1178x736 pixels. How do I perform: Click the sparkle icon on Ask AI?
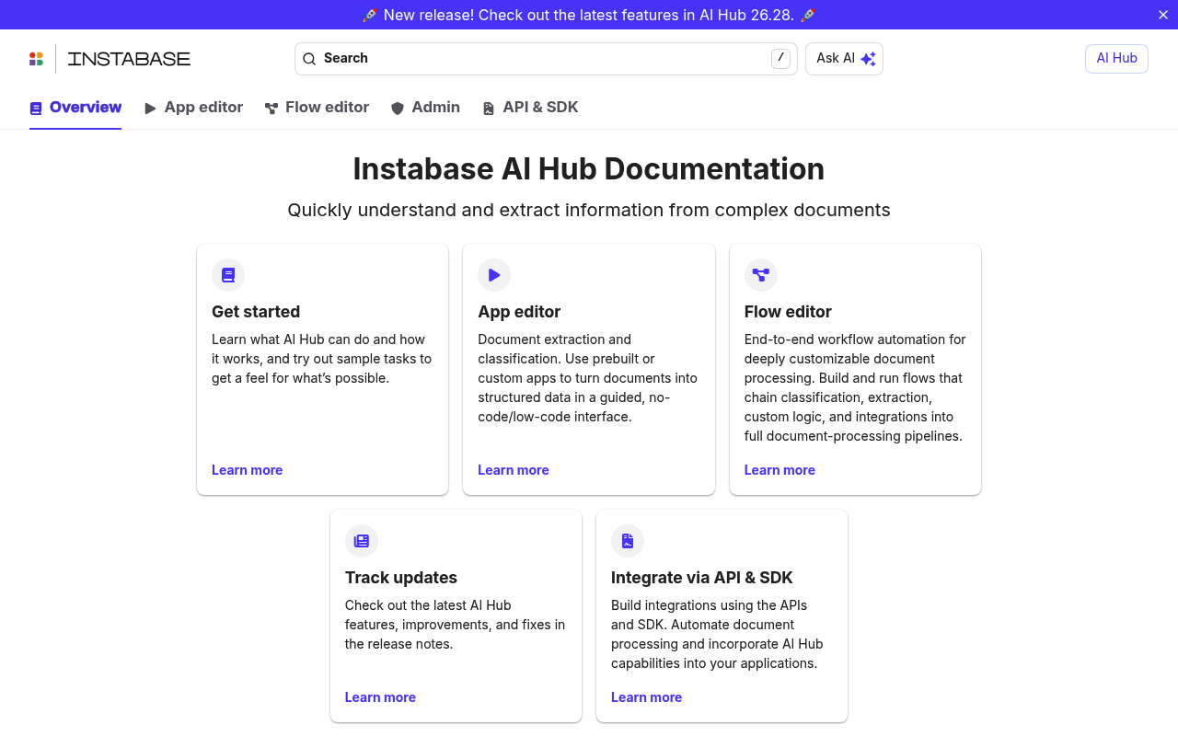pos(868,59)
